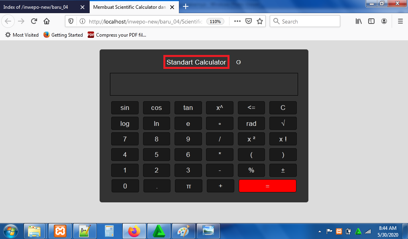Viewport: 408px width, 239px height.
Task: Click digit 4 key
Action: pyautogui.click(x=125, y=155)
